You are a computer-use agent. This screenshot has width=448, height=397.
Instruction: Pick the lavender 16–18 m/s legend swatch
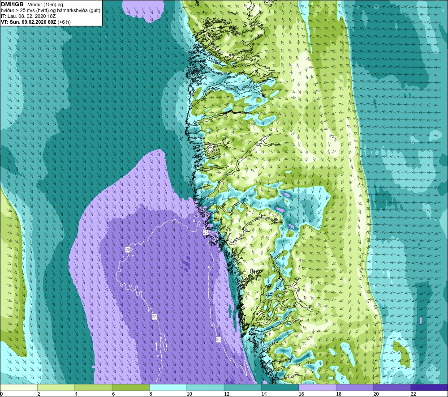318,387
